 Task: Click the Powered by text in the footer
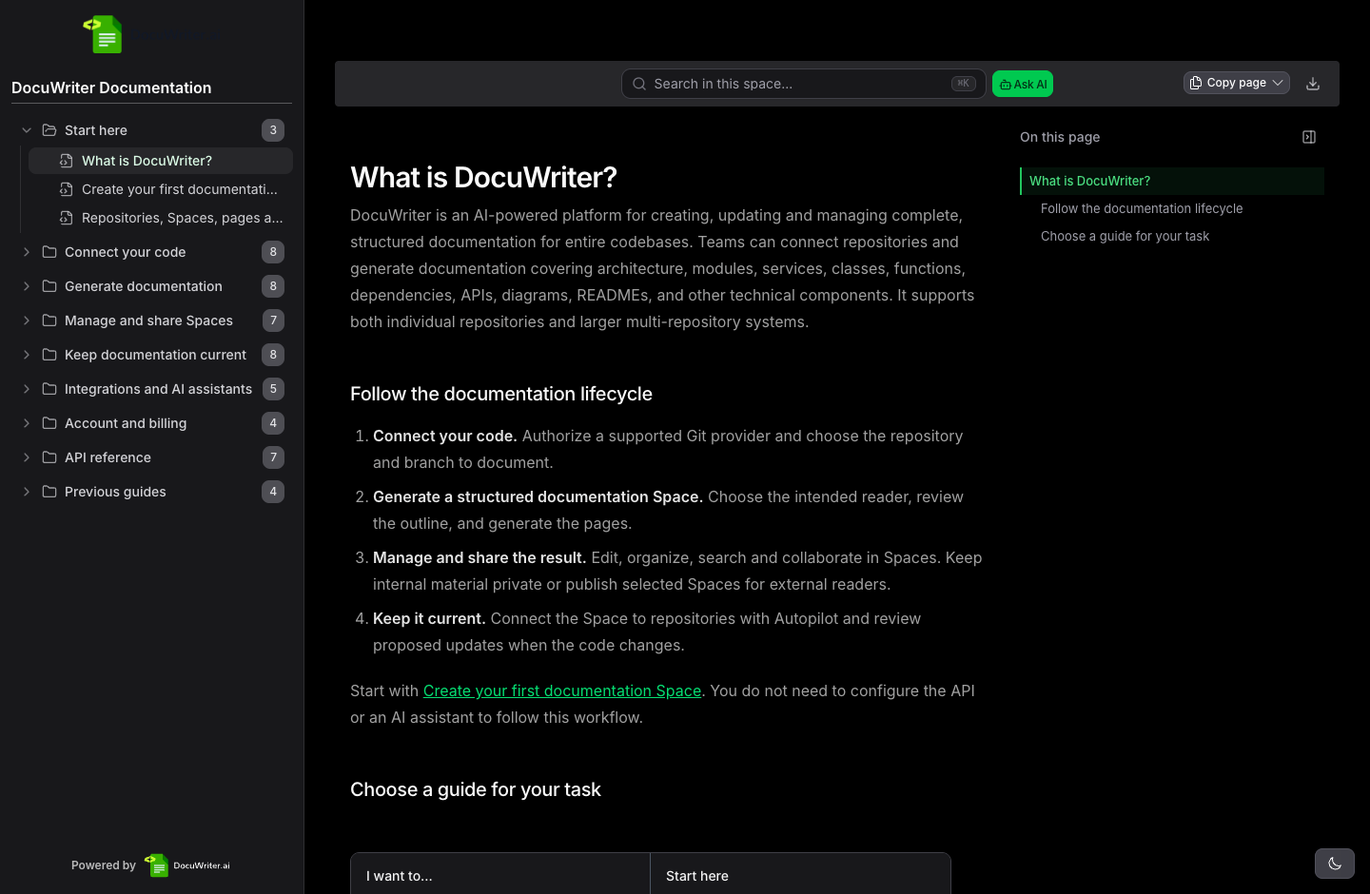tap(104, 865)
